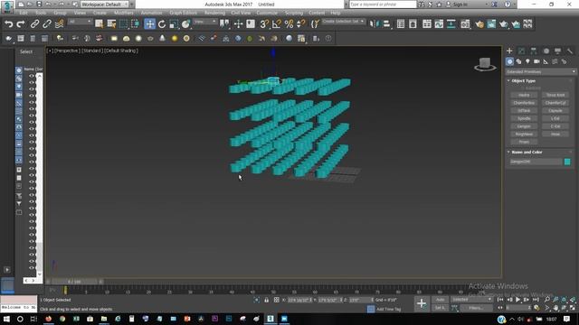579x325 pixels.
Task: Toggle Auto Key mode
Action: click(440, 300)
